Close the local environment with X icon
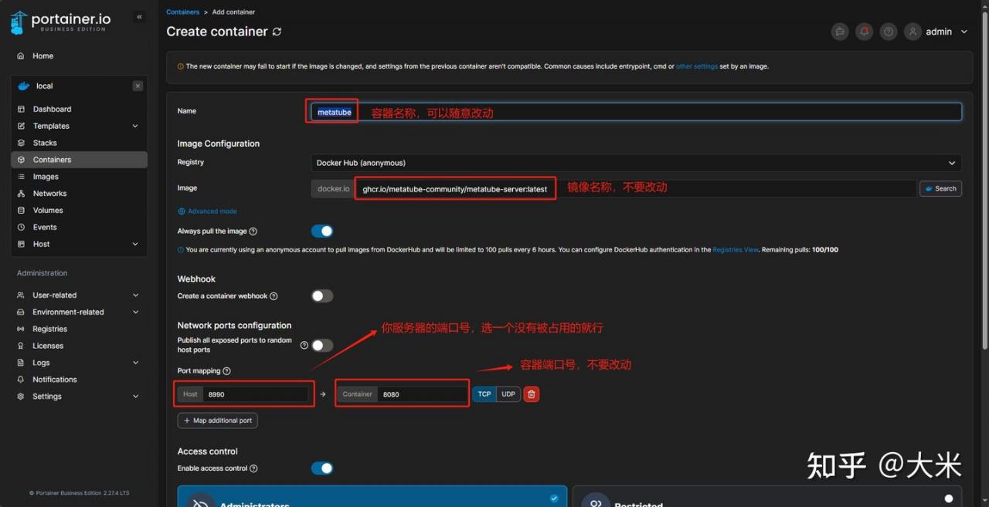 coord(138,86)
